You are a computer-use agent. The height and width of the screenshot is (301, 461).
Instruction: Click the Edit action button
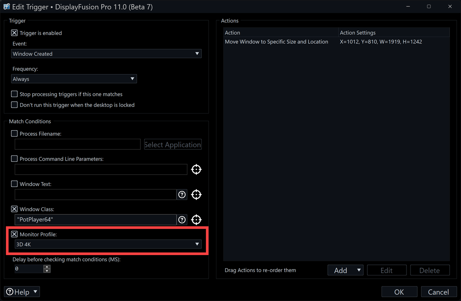point(386,270)
